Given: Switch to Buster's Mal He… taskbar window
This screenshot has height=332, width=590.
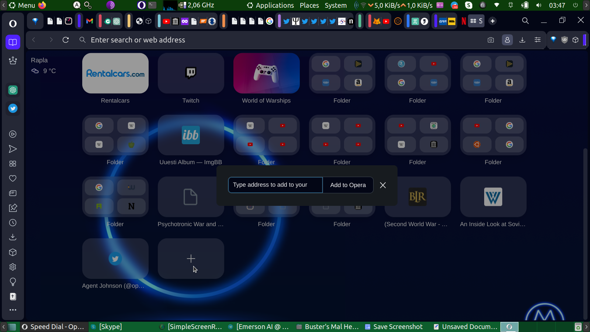Looking at the screenshot, I should (327, 327).
